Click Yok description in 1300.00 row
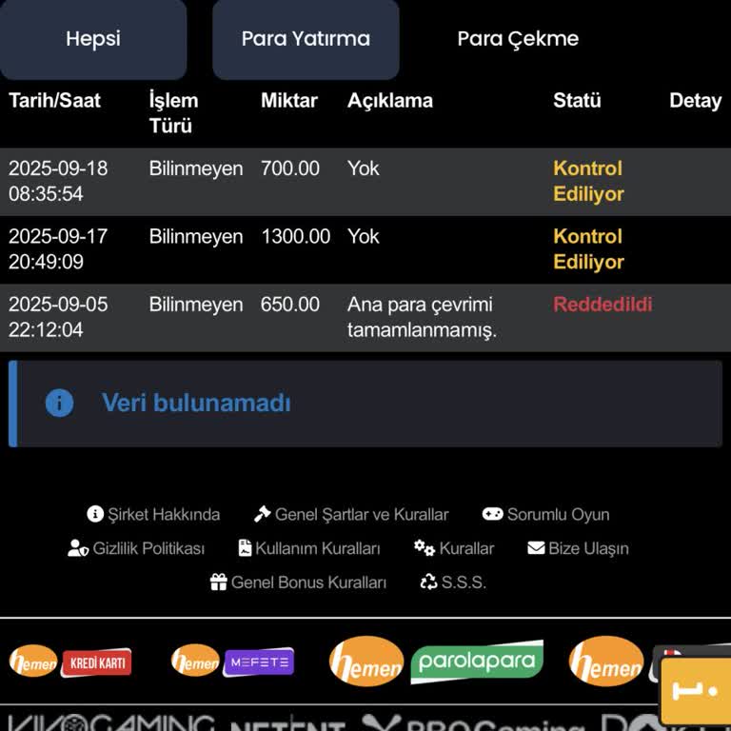 click(x=364, y=236)
